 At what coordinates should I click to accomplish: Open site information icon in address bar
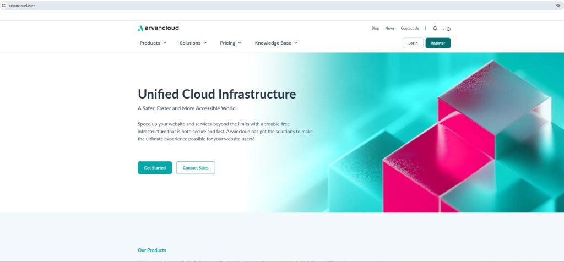pyautogui.click(x=4, y=5)
